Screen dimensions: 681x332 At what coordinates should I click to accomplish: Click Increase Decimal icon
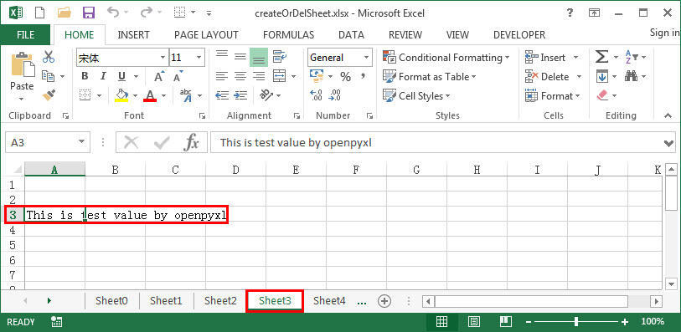click(x=316, y=95)
